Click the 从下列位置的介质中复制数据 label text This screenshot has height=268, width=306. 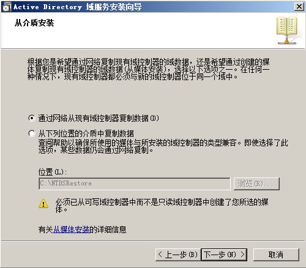pos(86,134)
